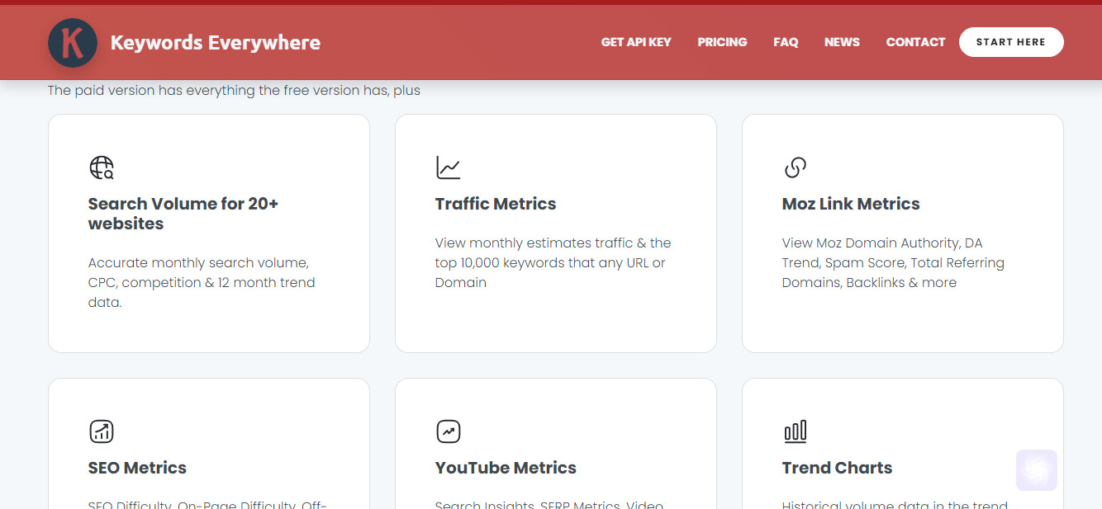The image size is (1102, 509).
Task: Click the START HERE button
Action: (x=1011, y=42)
